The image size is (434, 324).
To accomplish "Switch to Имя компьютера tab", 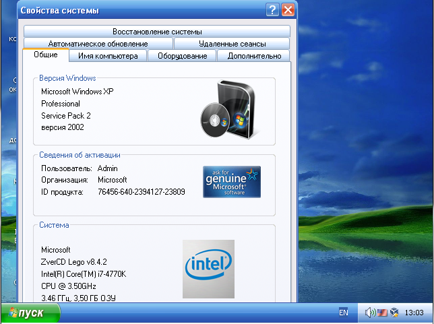I will (108, 56).
